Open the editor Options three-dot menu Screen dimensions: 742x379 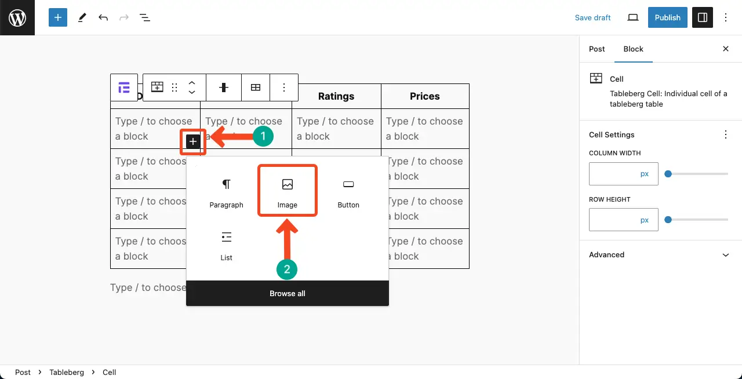tap(726, 17)
